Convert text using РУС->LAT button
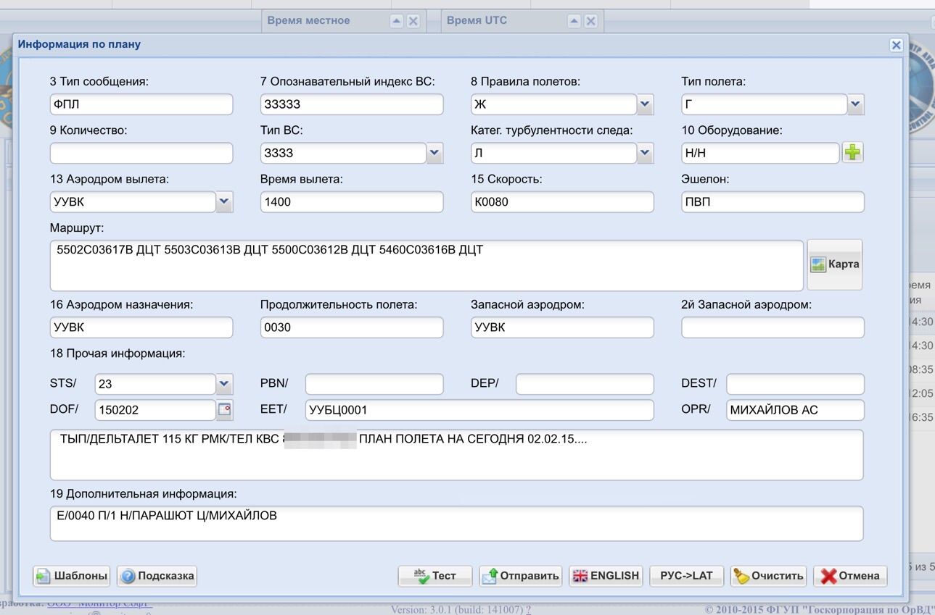Screen dimensions: 935x615 pyautogui.click(x=686, y=576)
